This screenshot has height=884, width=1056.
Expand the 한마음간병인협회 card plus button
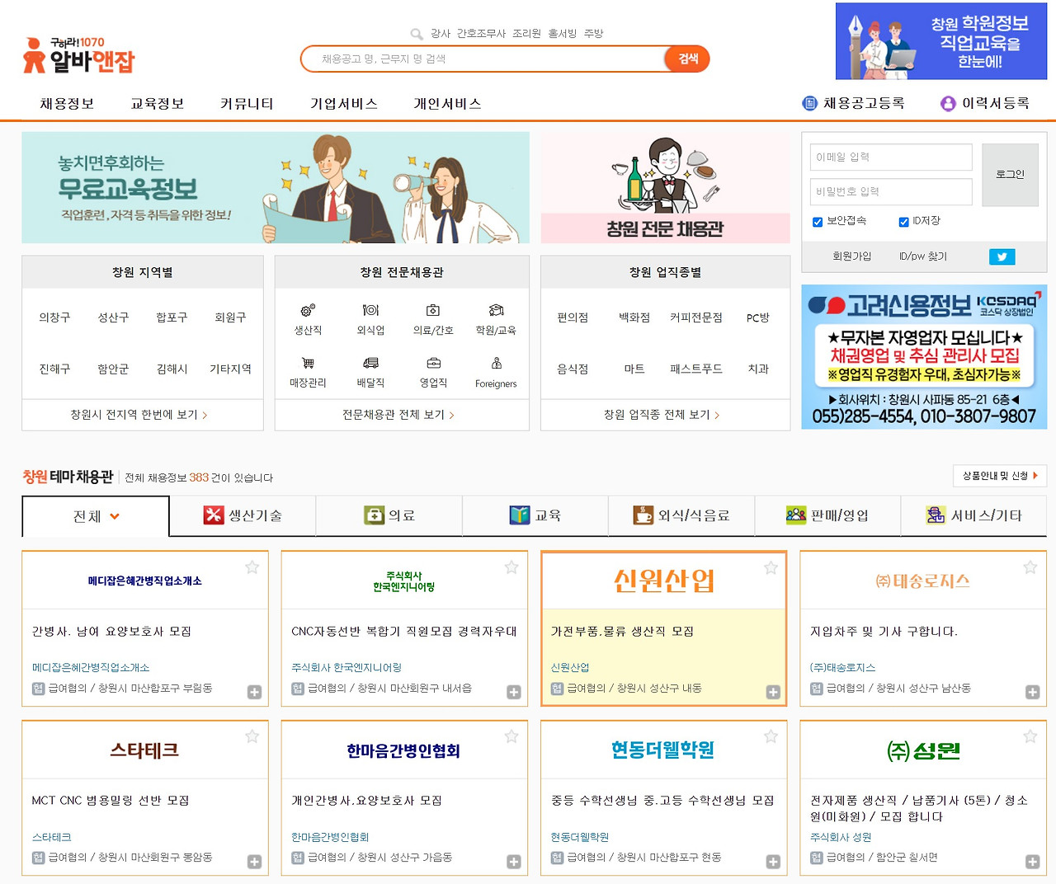[514, 862]
